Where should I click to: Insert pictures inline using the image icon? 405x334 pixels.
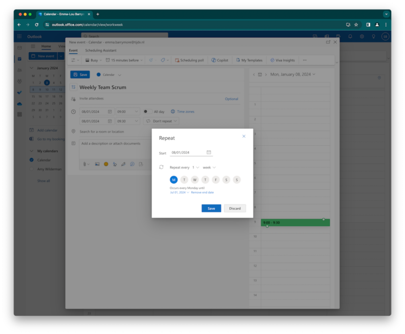coord(97,164)
